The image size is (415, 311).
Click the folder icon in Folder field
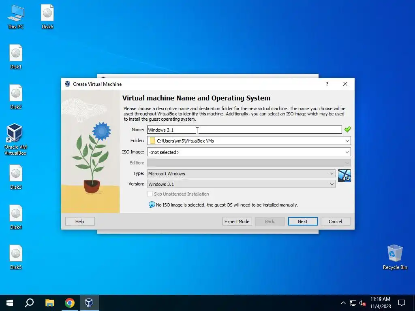point(152,141)
